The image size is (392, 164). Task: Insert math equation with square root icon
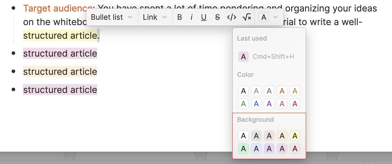click(247, 17)
